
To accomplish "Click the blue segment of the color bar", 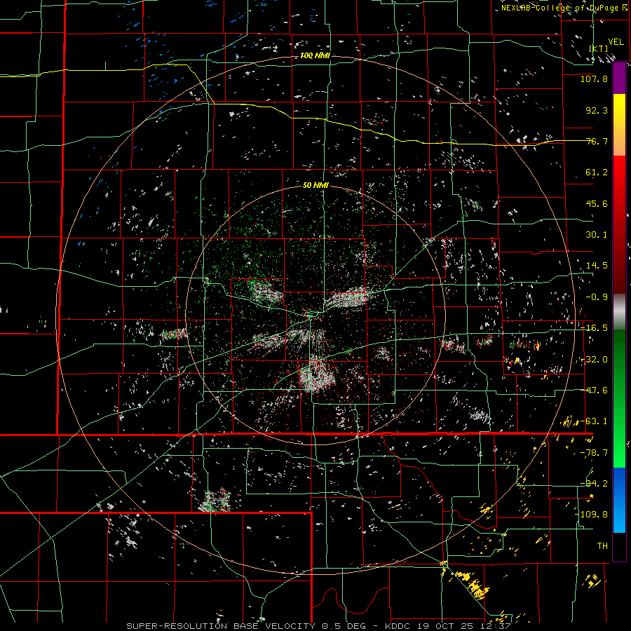I will tap(619, 500).
